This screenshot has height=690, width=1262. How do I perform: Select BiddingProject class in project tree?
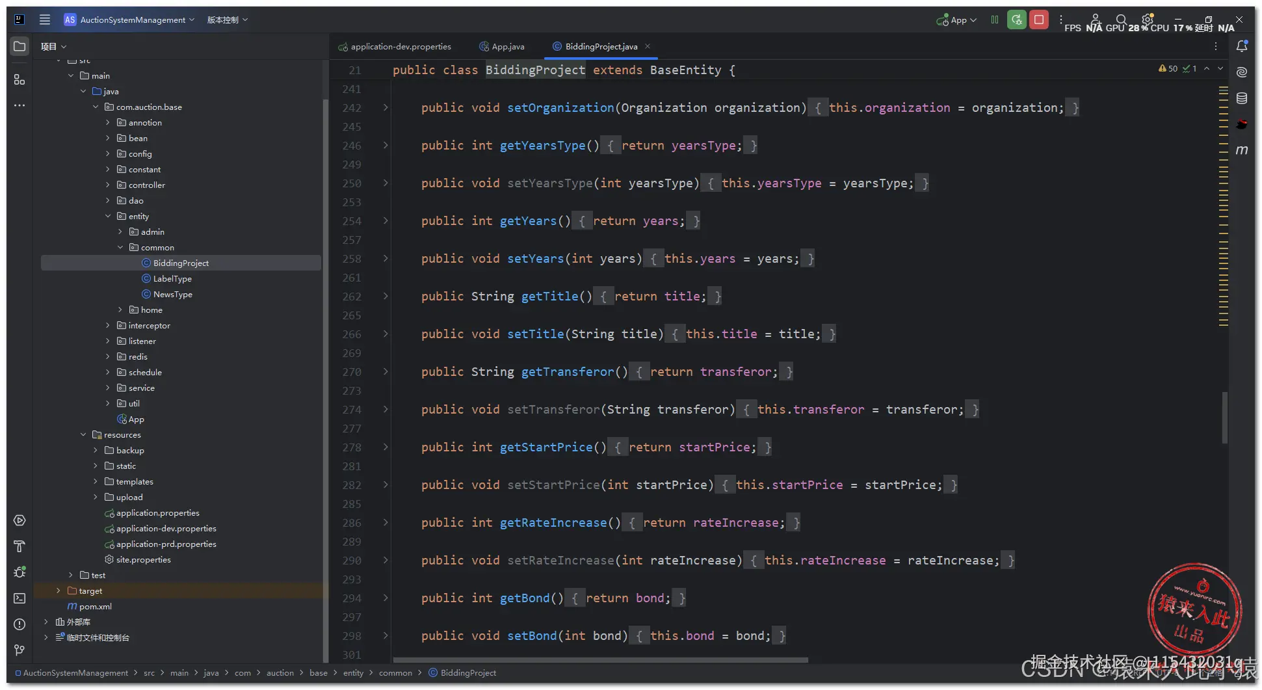pyautogui.click(x=181, y=263)
